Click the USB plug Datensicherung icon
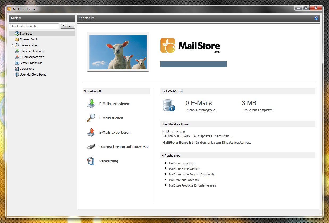The image size is (329, 223). click(x=91, y=147)
